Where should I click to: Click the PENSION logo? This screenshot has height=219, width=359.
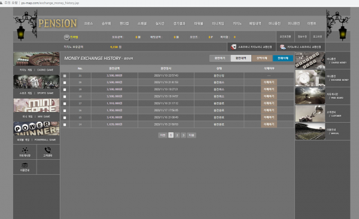coord(57,23)
